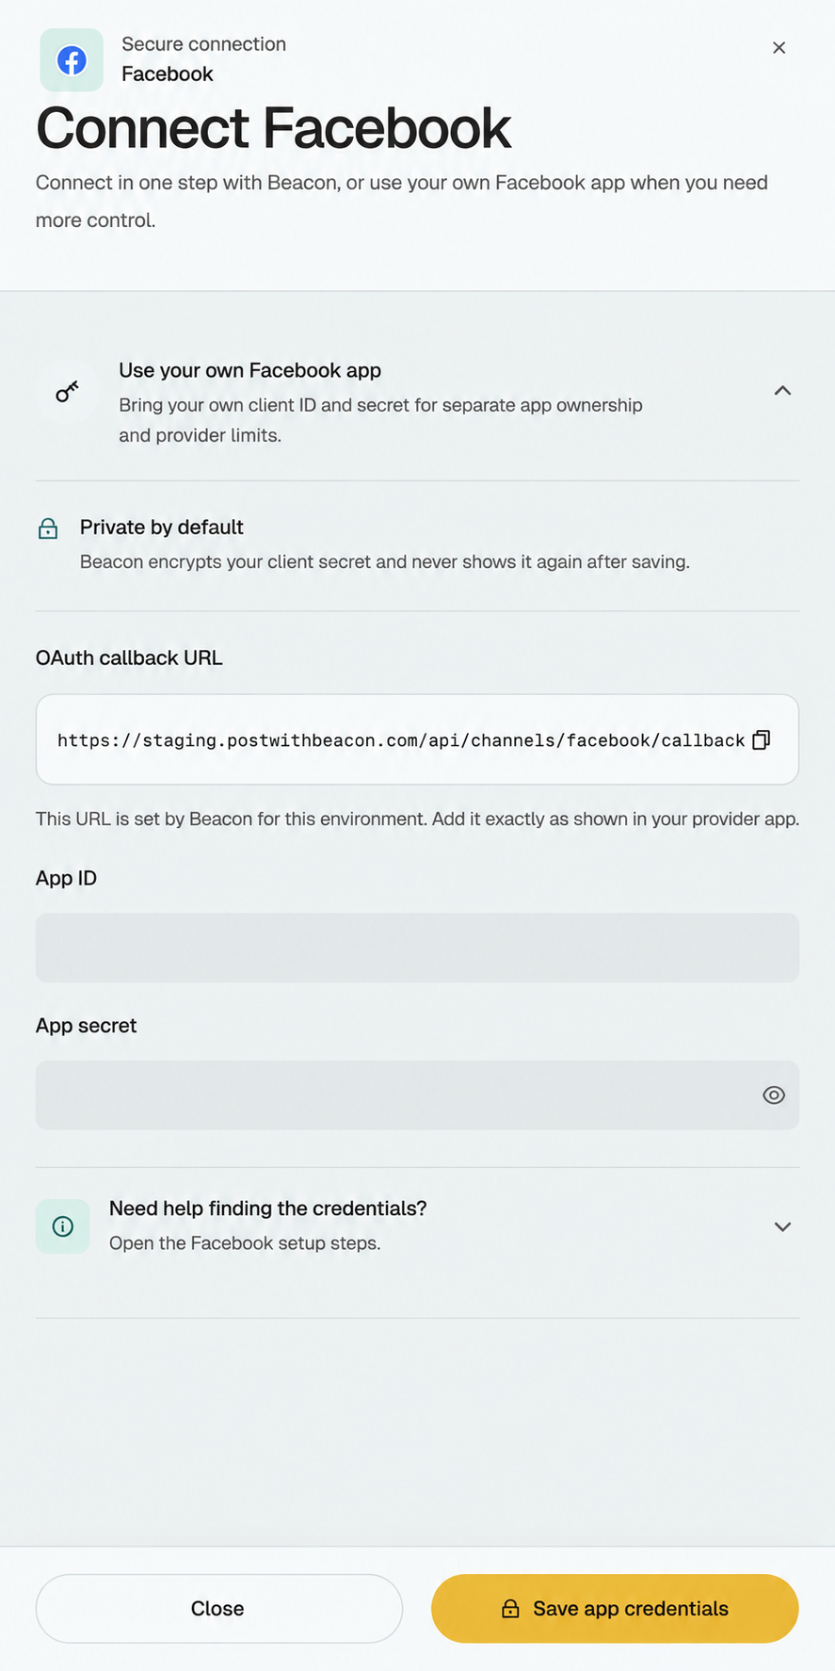Image resolution: width=835 pixels, height=1671 pixels.
Task: Click the lock icon in Save button
Action: [x=510, y=1609]
